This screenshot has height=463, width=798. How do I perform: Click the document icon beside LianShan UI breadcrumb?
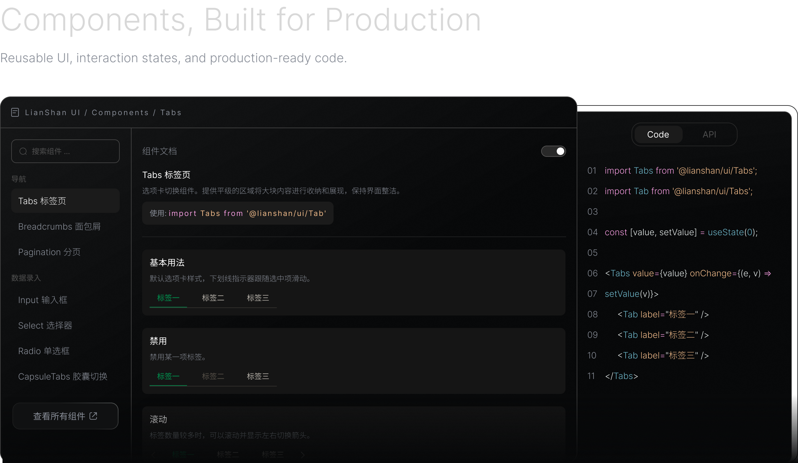point(15,113)
